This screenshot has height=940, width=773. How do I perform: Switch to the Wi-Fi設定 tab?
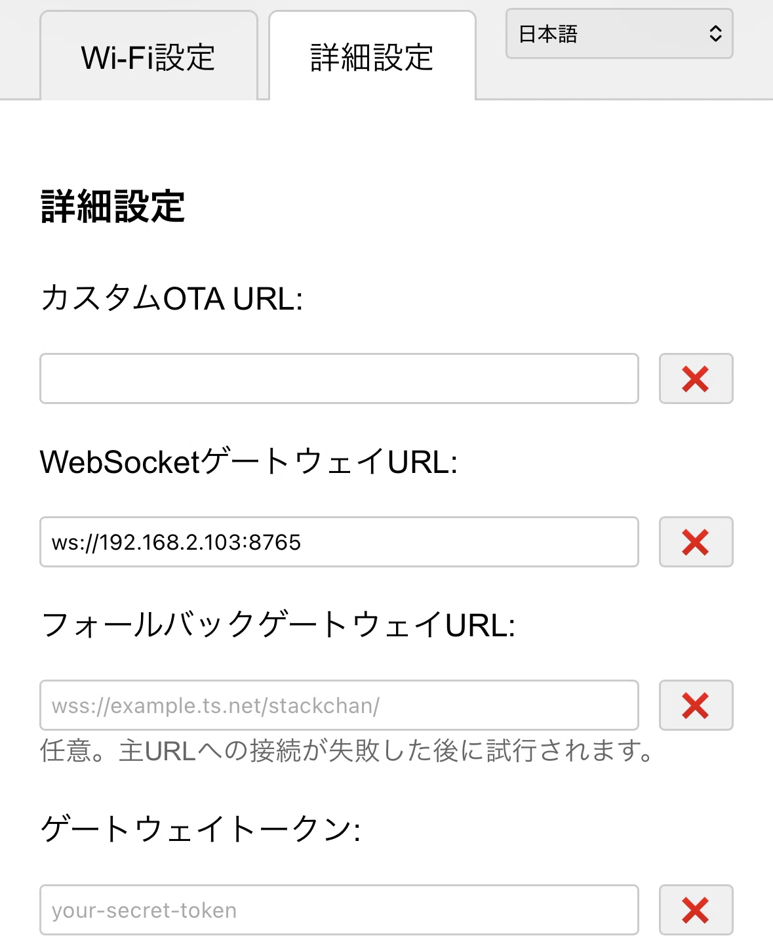[149, 56]
